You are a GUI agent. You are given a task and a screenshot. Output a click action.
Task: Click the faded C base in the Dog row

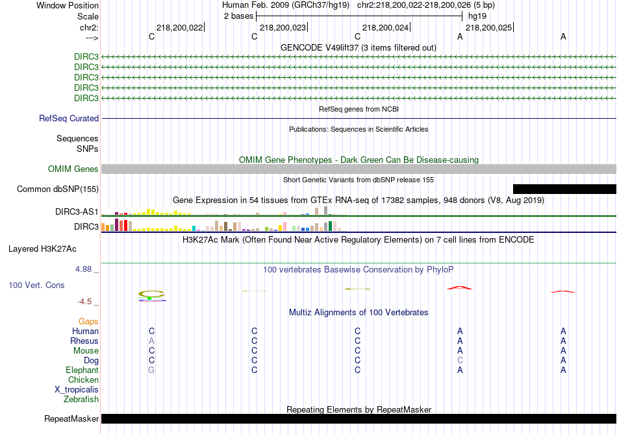tap(460, 360)
